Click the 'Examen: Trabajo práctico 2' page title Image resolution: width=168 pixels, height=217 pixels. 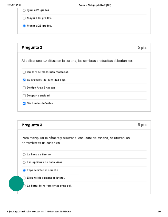pyautogui.click(x=95, y=5)
